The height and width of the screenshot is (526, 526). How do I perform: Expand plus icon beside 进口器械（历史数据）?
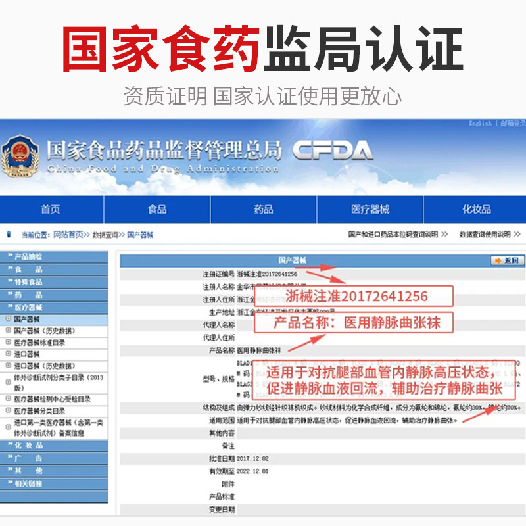pos(9,366)
